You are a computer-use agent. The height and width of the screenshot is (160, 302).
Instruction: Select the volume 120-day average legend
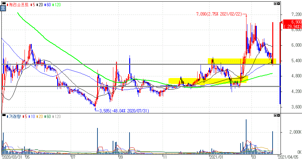(x=57, y=116)
